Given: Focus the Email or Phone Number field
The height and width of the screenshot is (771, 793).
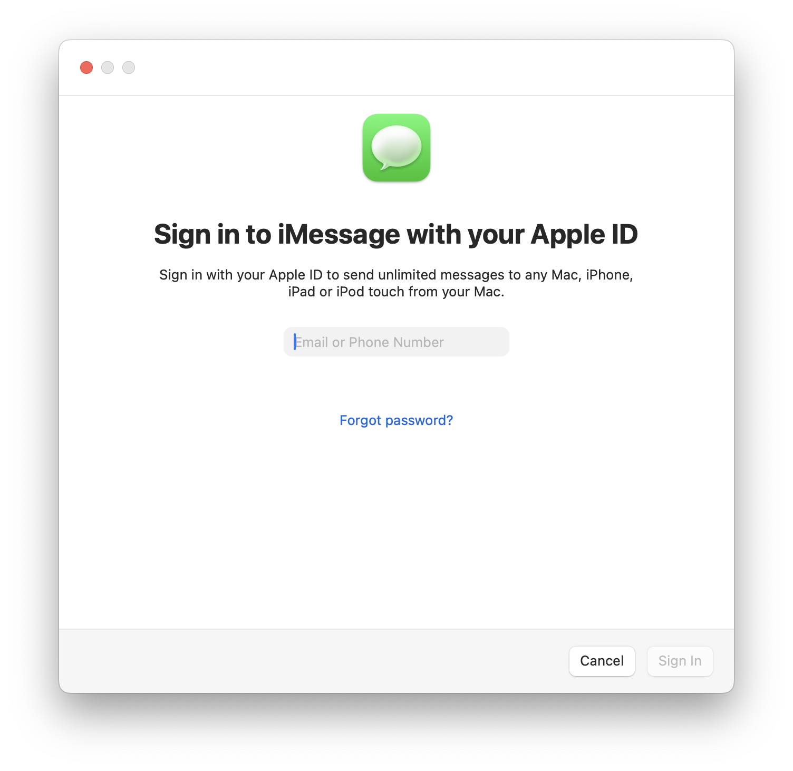Looking at the screenshot, I should coord(396,342).
